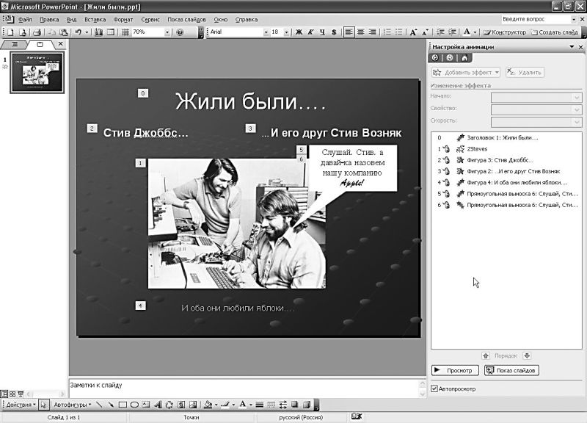Click the Показ слайдов button in animation pane
587x423 pixels.
(x=511, y=370)
